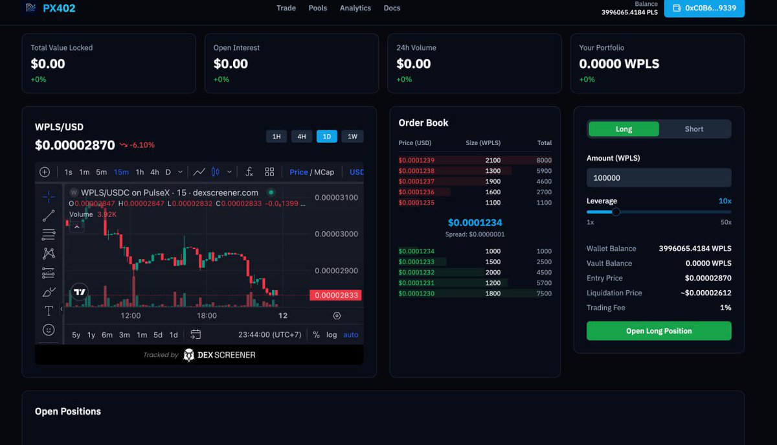
Task: Click the 0xC0B6...9339 wallet button
Action: (704, 8)
